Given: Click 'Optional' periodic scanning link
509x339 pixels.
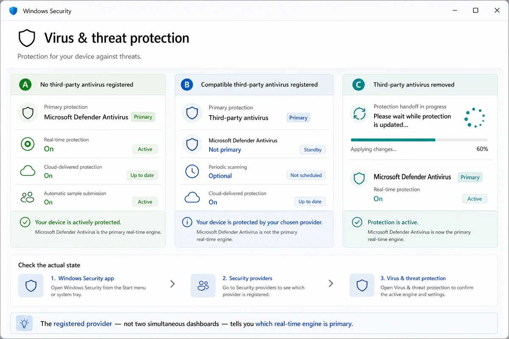Looking at the screenshot, I should click(220, 176).
